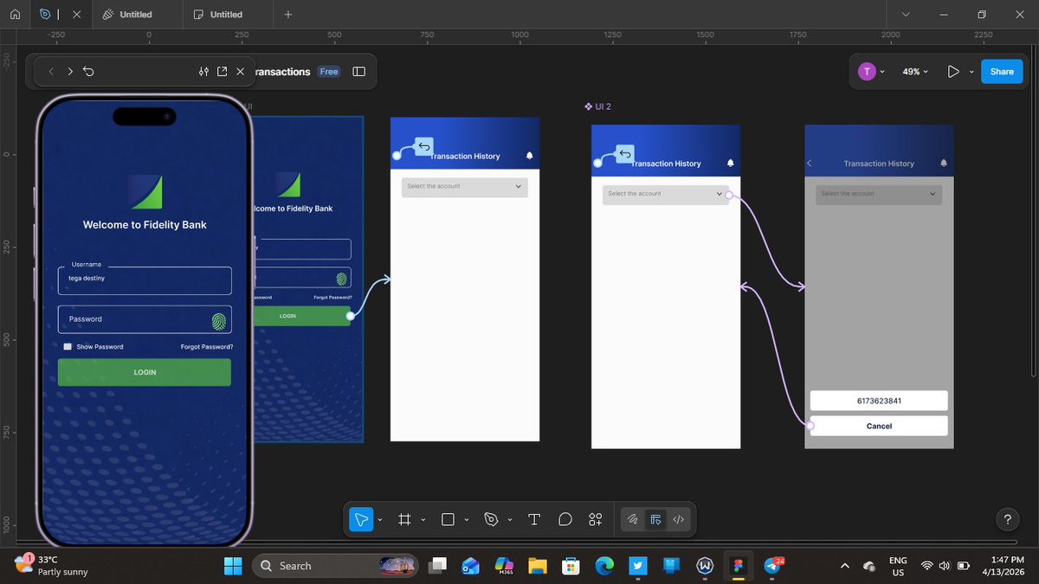Open the clock showing 1:47 PM
Screen dimensions: 1039x584
1004,566
